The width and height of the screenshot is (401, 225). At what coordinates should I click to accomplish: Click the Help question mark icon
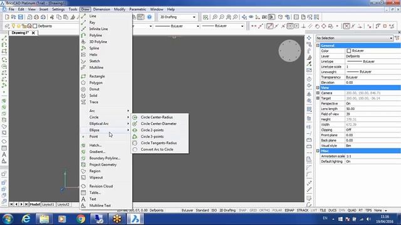click(149, 17)
